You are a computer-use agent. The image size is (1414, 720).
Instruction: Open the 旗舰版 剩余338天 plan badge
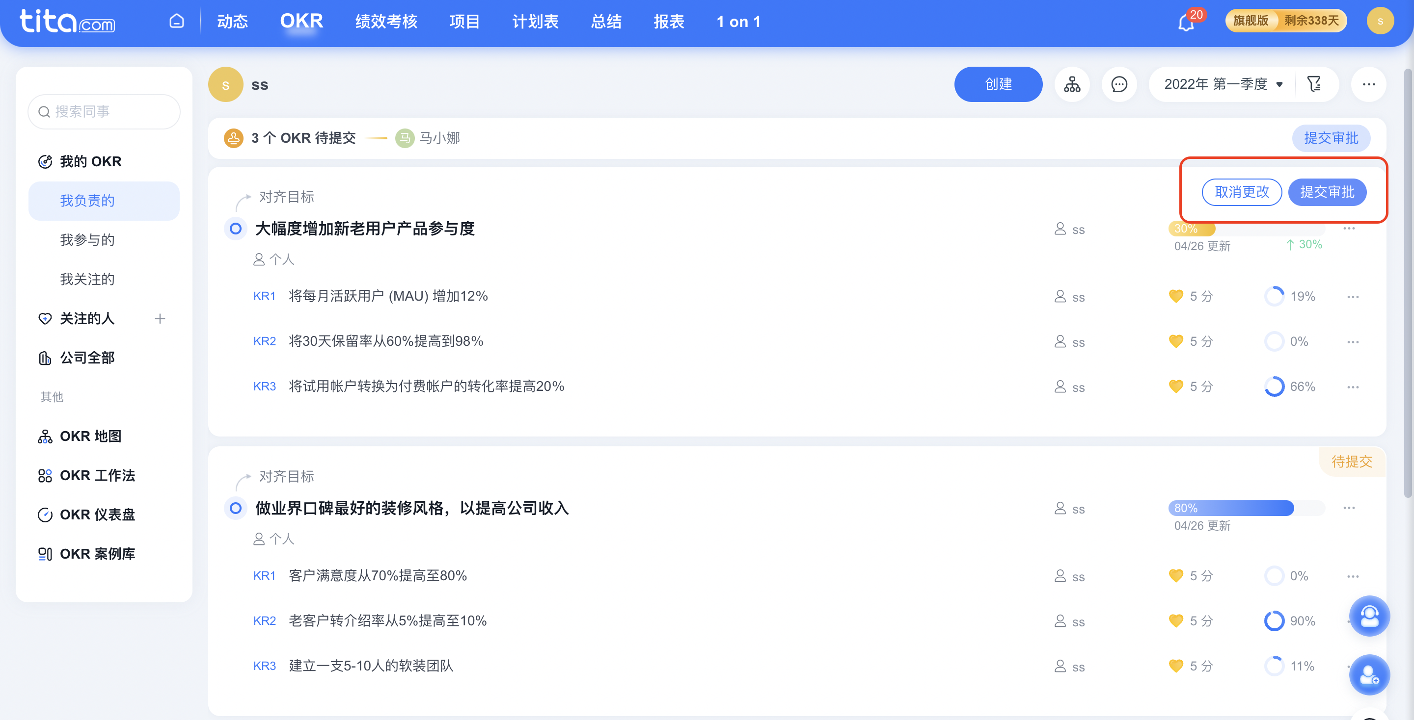[1285, 21]
